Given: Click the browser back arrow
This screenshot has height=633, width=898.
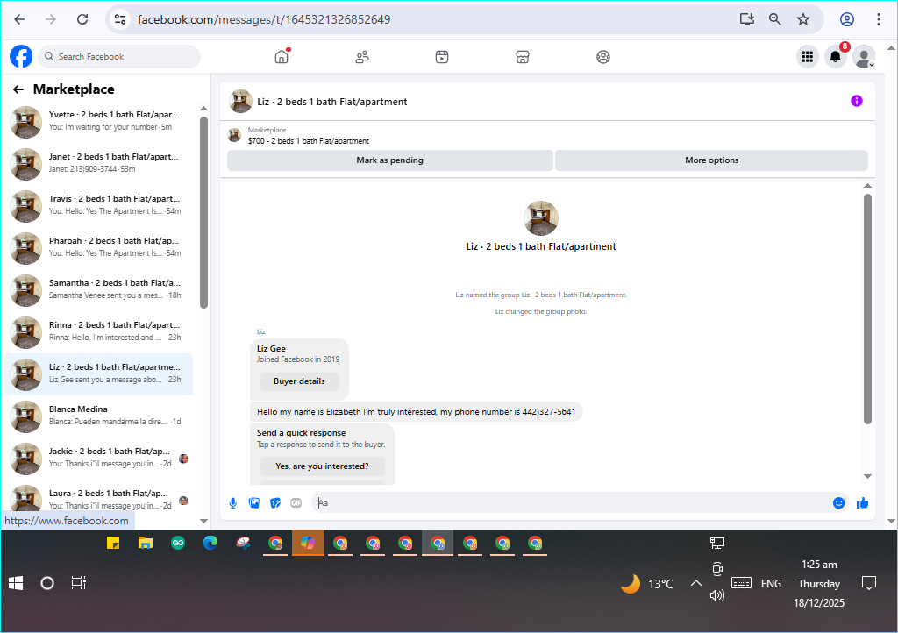Looking at the screenshot, I should point(19,19).
